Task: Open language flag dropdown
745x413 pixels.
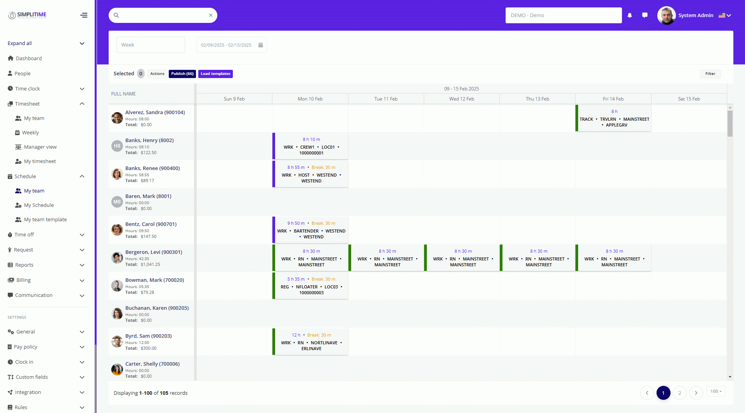Action: (725, 15)
